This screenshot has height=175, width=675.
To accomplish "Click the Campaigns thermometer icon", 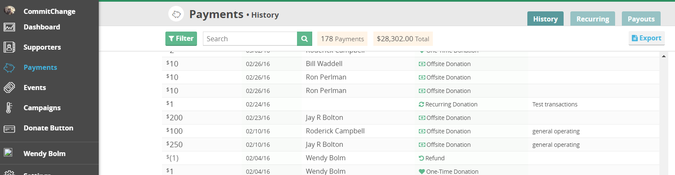I will (x=9, y=108).
